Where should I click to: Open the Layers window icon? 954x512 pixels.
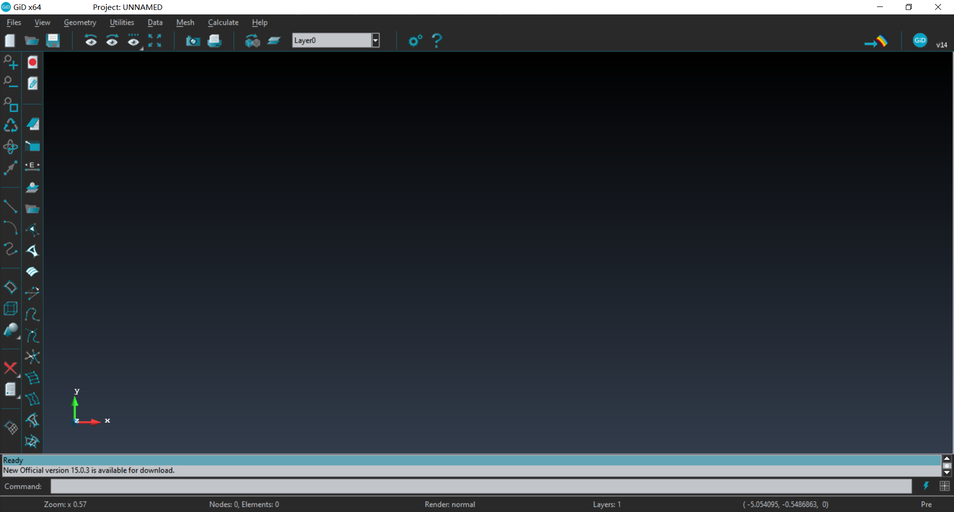[x=274, y=41]
